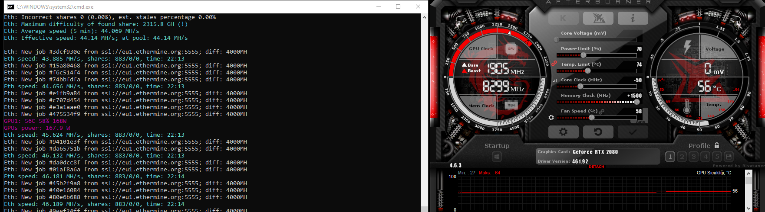Apply settings with the checkmark button
Viewport: 765px width, 212px height.
click(633, 132)
